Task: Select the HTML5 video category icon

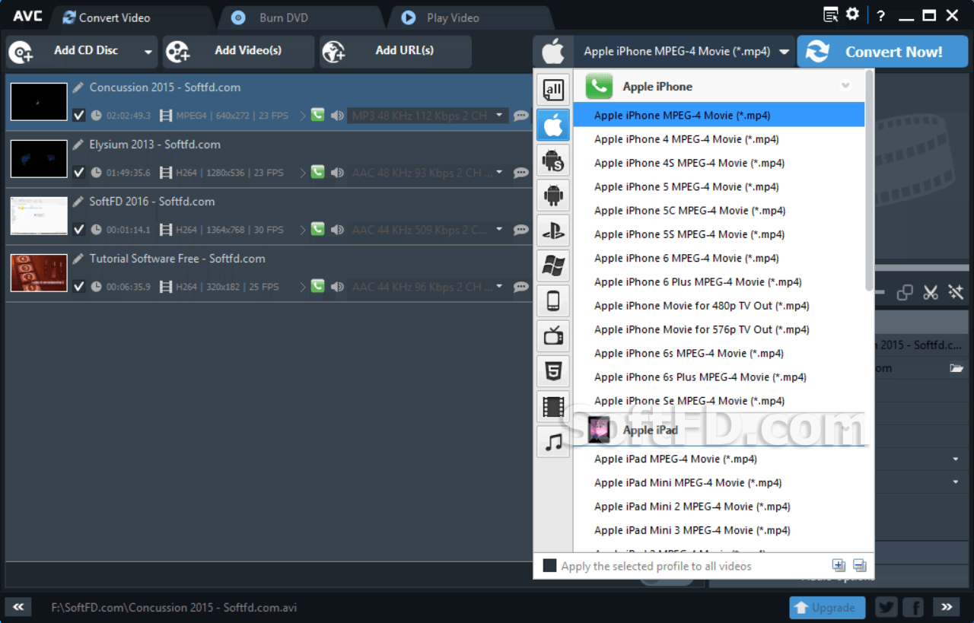Action: tap(553, 371)
